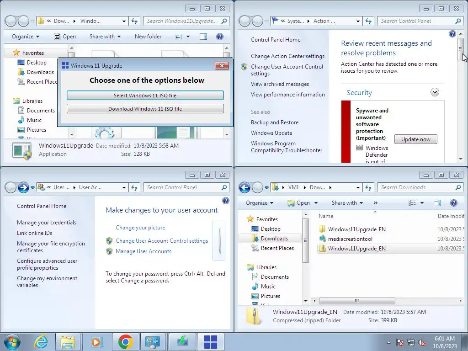This screenshot has height=351, width=468.
Task: Click Search Control Panel field in Action Center
Action: (417, 21)
